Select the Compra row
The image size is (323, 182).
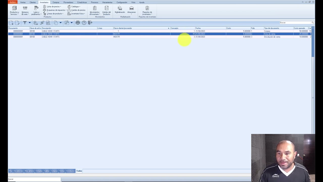[x=160, y=31]
